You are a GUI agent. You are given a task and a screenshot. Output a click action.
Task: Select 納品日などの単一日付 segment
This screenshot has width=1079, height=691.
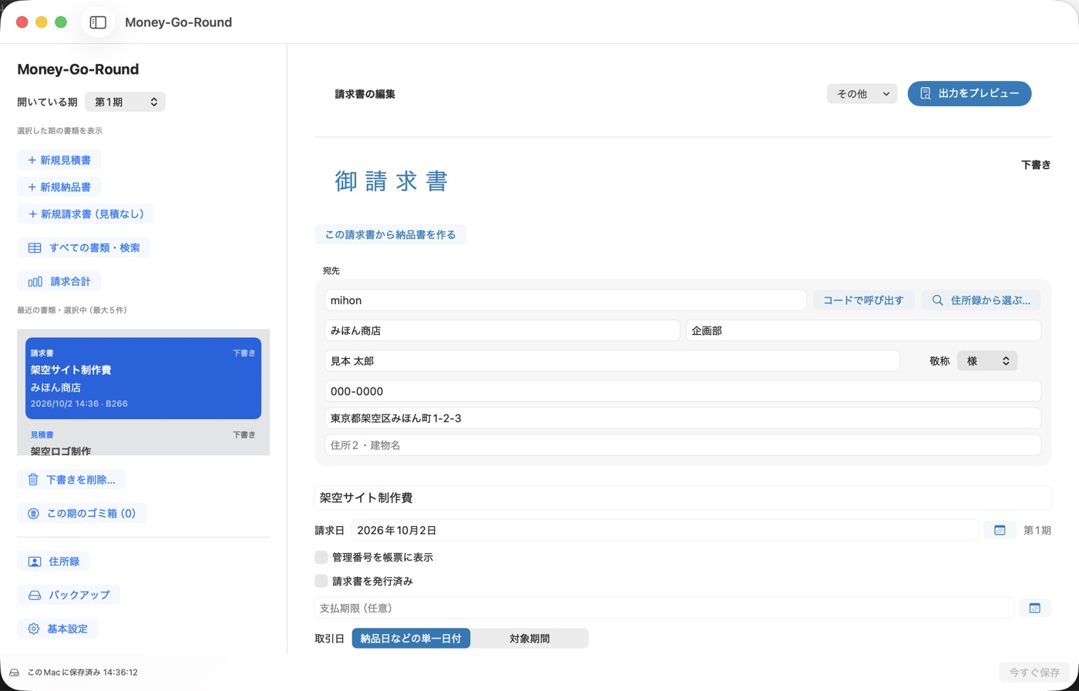click(411, 639)
